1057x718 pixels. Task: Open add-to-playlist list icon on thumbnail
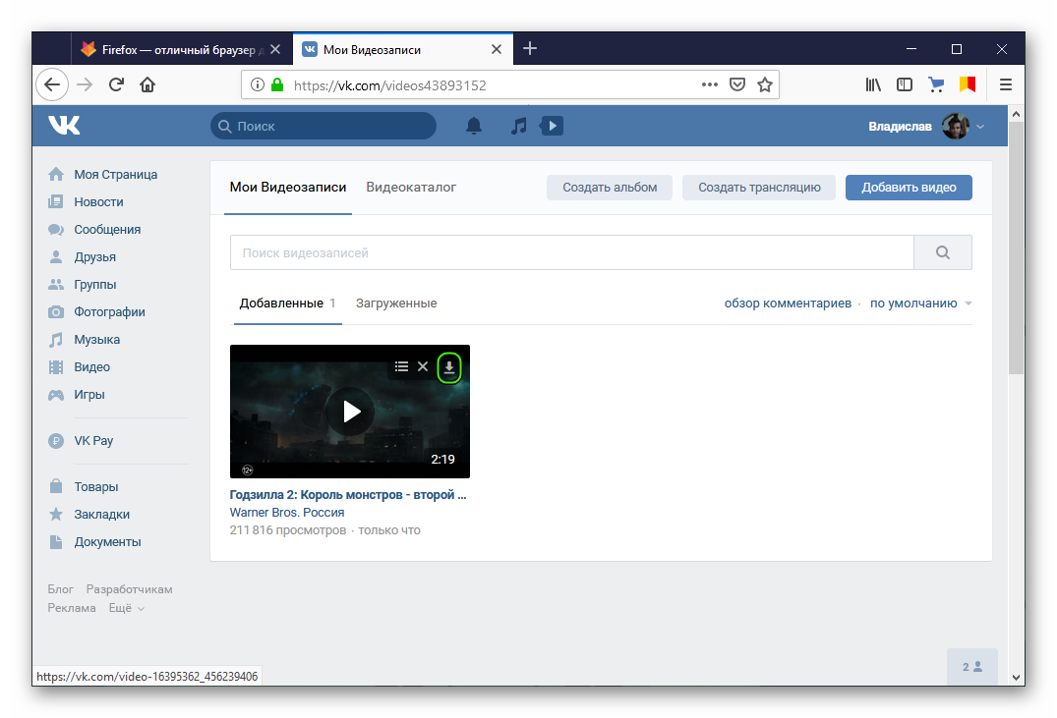401,366
